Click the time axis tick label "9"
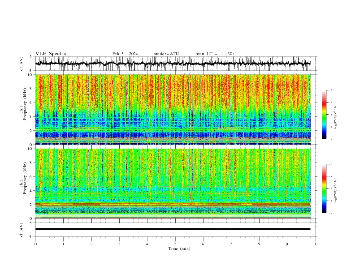 (x=287, y=244)
